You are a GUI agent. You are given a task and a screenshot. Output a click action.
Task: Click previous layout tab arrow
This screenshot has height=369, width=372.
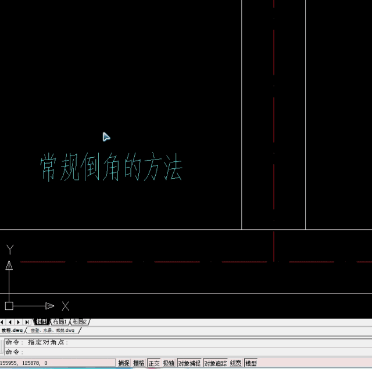tap(10, 322)
